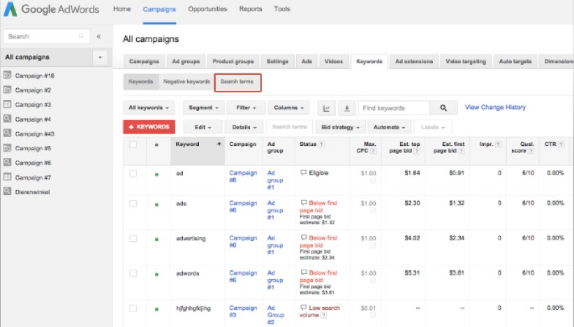Open Campaign #6 link in 'ad' row
This screenshot has height=327, width=574.
tap(243, 176)
